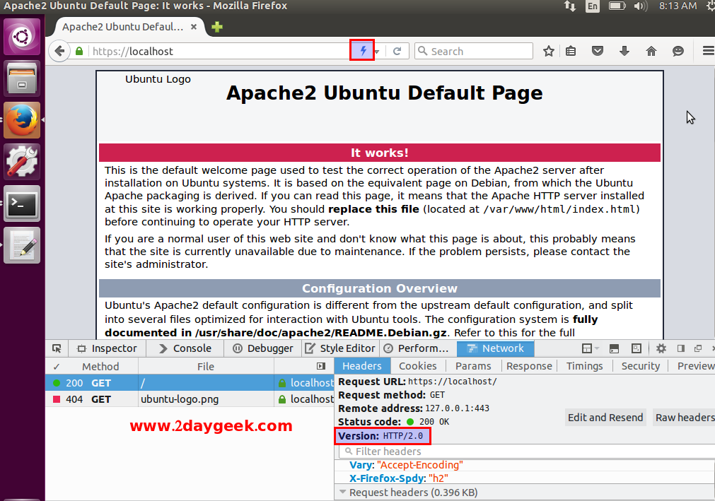This screenshot has width=715, height=501.
Task: Go to Firefox home page icon
Action: tap(651, 51)
